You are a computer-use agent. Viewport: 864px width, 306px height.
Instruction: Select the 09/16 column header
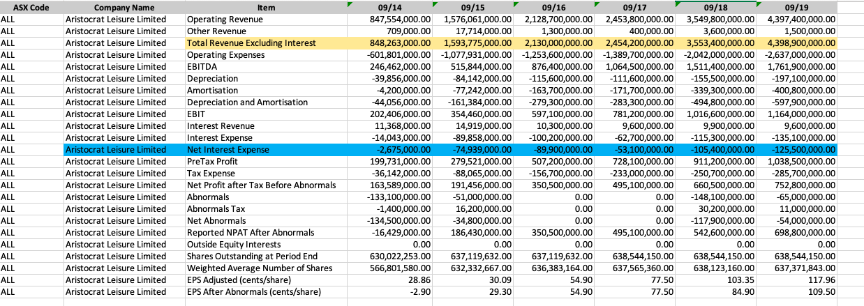pos(553,8)
